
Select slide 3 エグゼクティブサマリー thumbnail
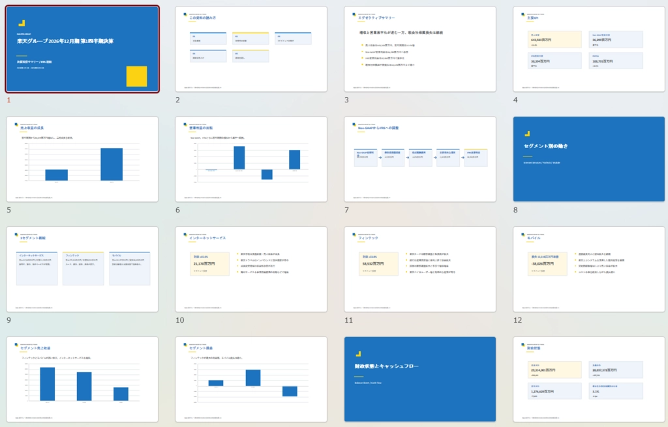click(420, 49)
